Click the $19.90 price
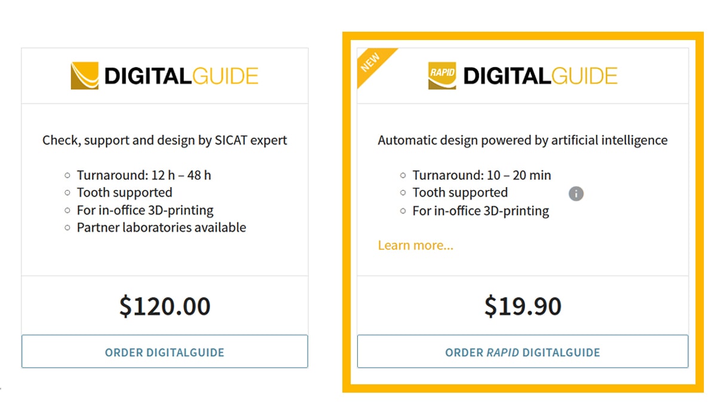The image size is (717, 413). coord(523,306)
